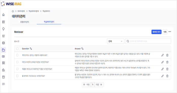Select the 학습데이터관리 tab
This screenshot has height=93, width=177.
coord(49,22)
